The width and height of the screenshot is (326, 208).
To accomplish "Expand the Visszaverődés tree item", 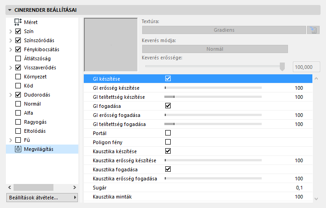I will coord(10,68).
